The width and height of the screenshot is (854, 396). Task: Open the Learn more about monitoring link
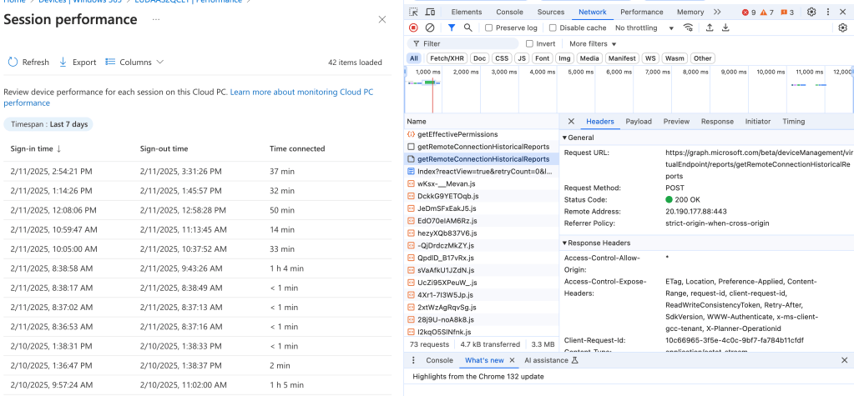click(x=301, y=91)
